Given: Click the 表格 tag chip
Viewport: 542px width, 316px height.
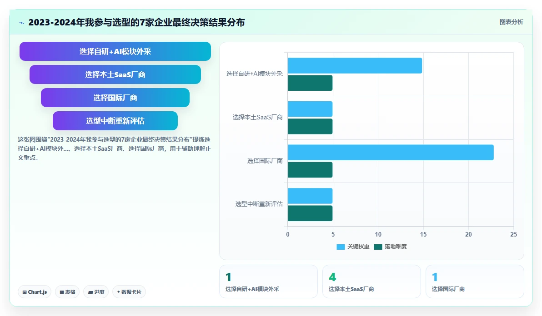Looking at the screenshot, I should point(67,292).
